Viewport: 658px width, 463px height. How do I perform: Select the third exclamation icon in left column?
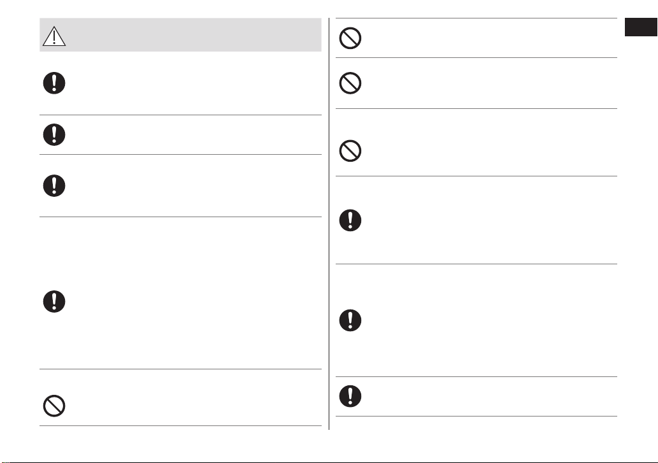(54, 186)
